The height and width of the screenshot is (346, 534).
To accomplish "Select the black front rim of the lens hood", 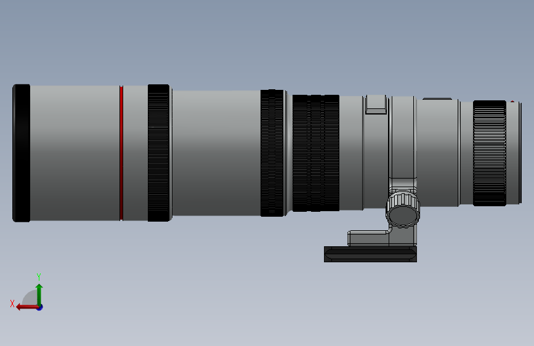I will coord(22,153).
